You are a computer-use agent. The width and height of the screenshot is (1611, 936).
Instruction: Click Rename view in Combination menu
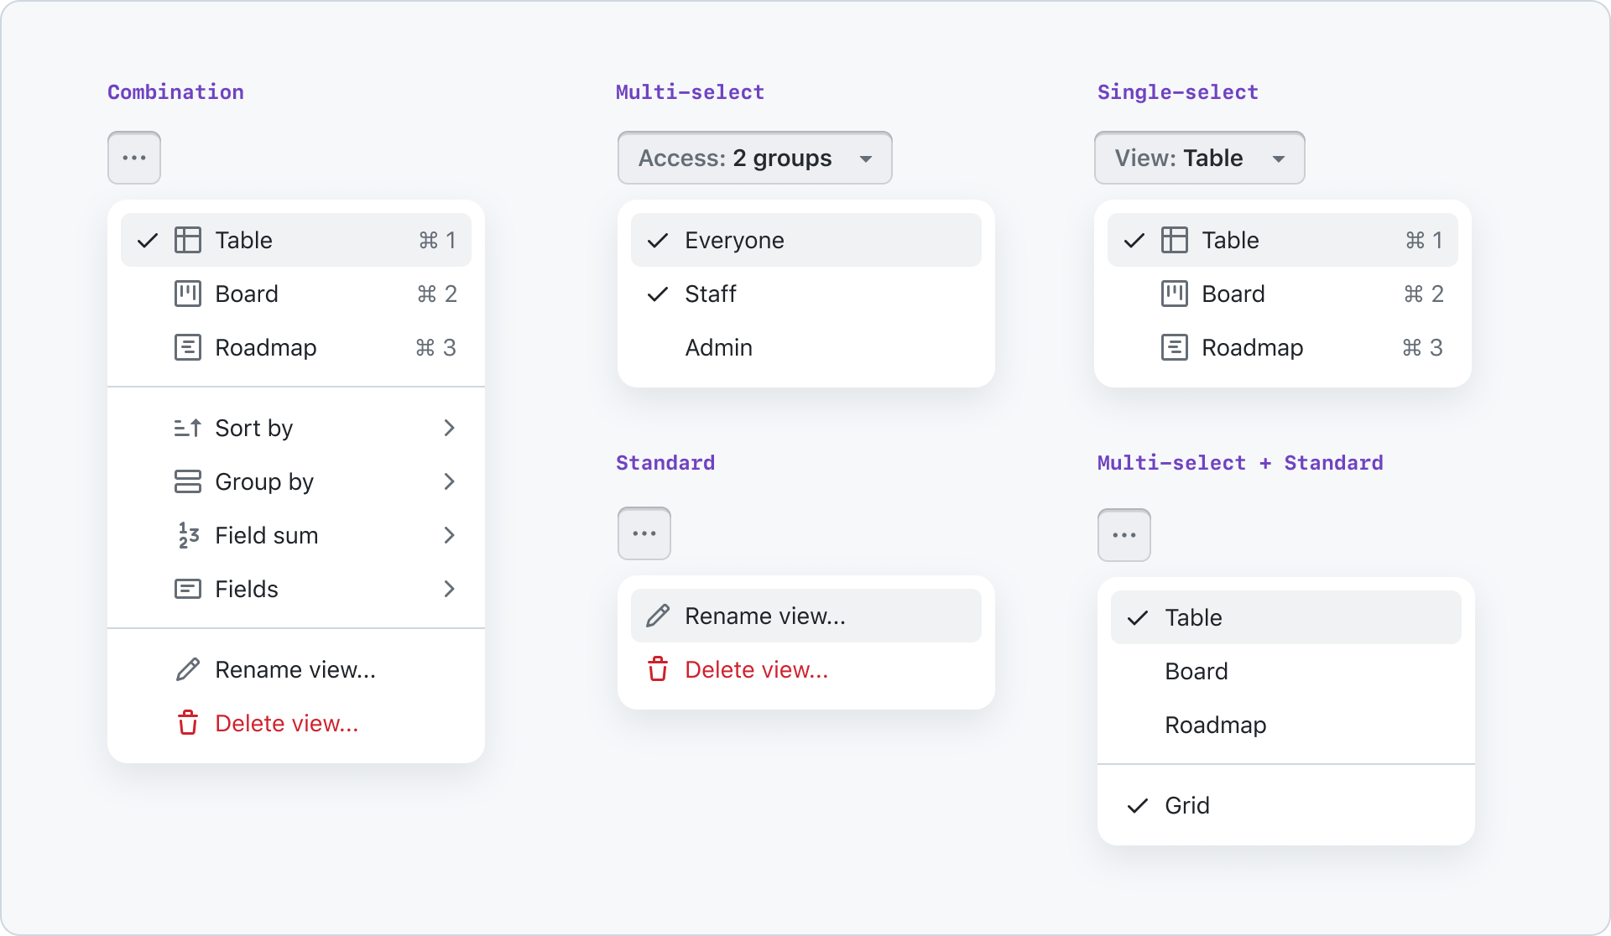tap(295, 669)
